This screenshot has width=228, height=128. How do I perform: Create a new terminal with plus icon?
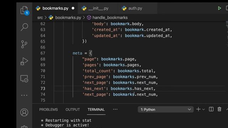[x=198, y=109]
